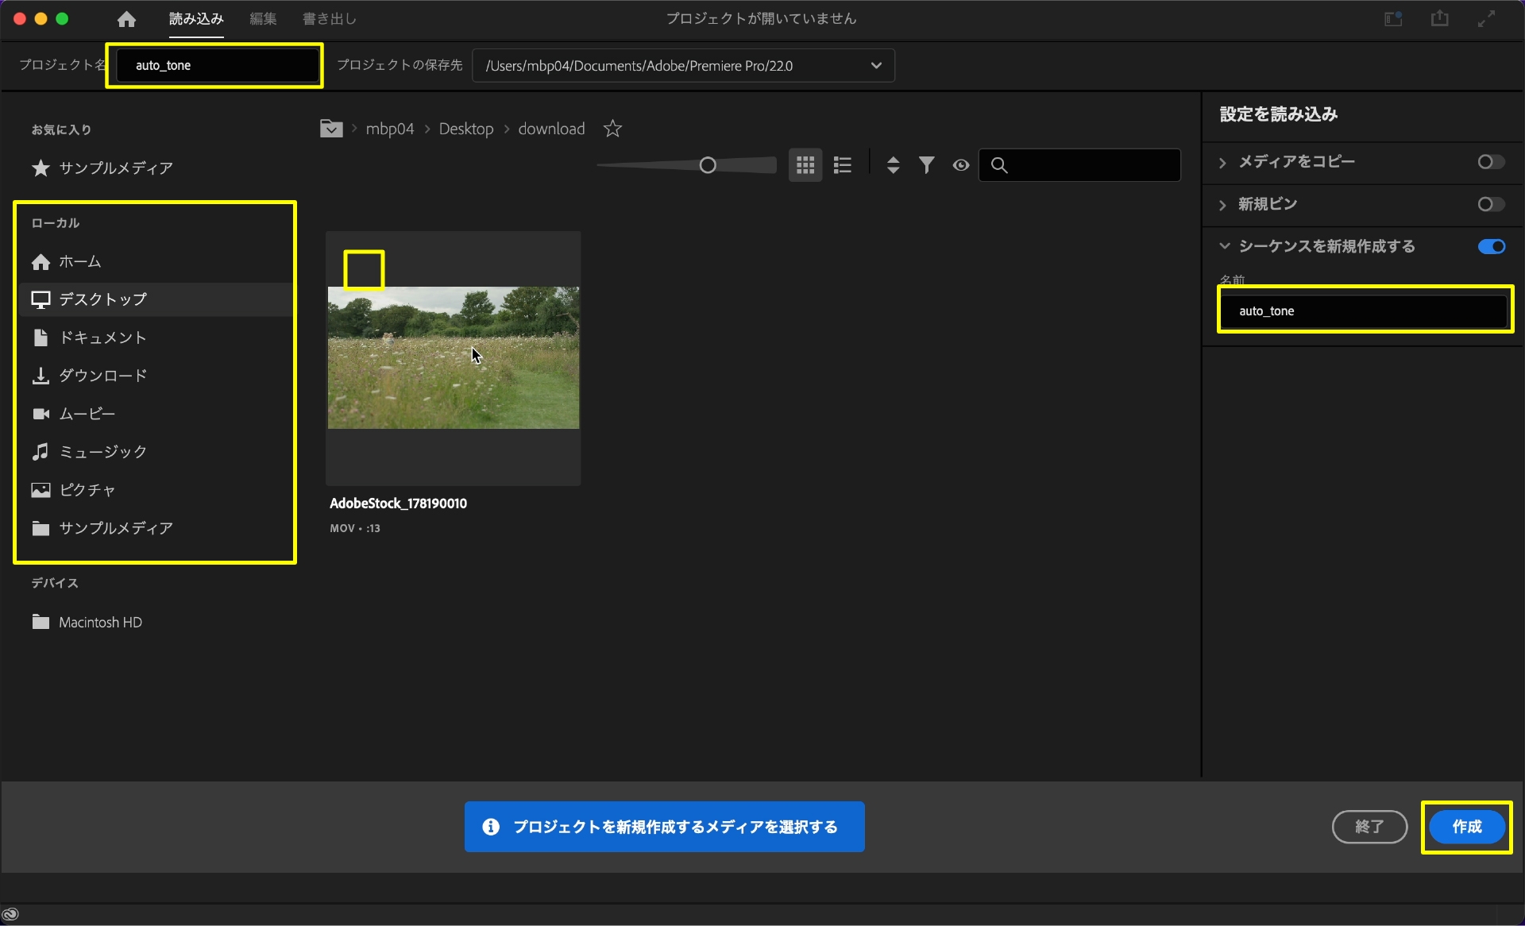1525x926 pixels.
Task: Expand the メディアをコピー section chevron
Action: click(x=1222, y=163)
